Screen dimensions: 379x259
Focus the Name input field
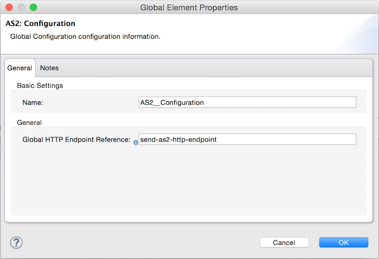coord(247,102)
